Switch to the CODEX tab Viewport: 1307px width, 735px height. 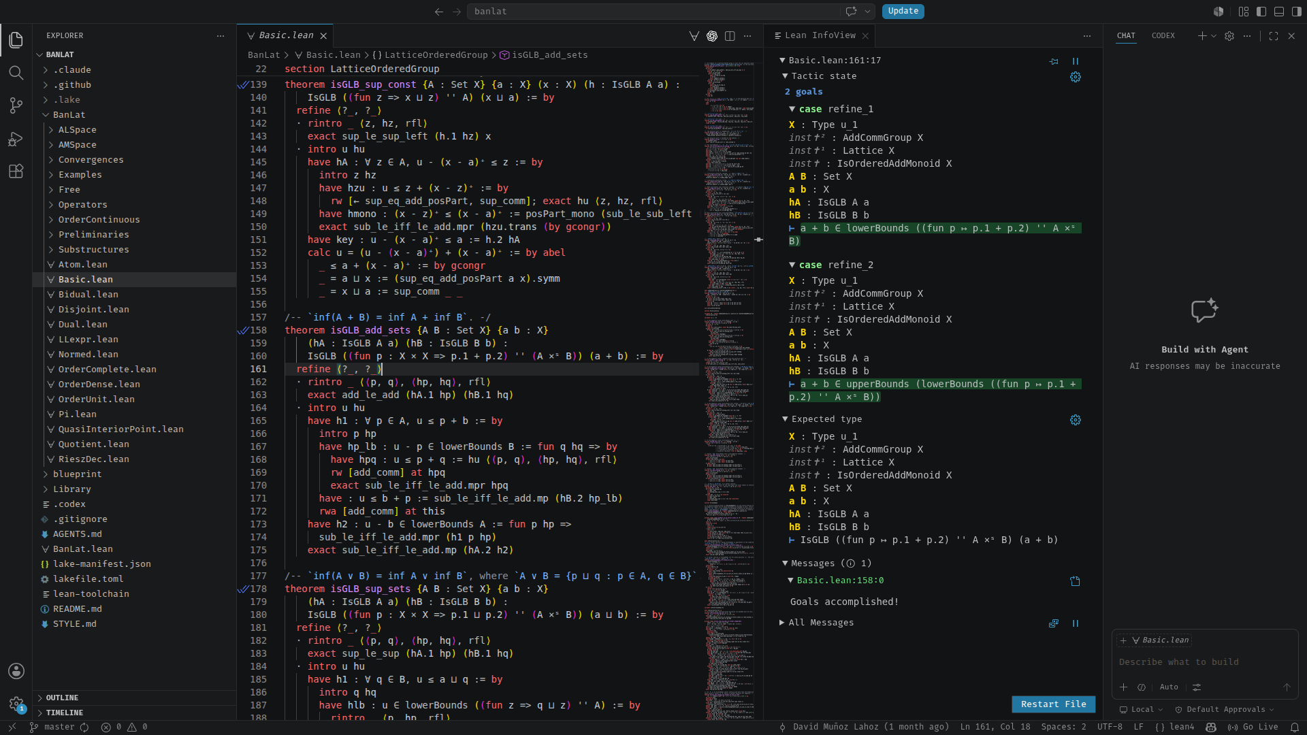pos(1163,35)
